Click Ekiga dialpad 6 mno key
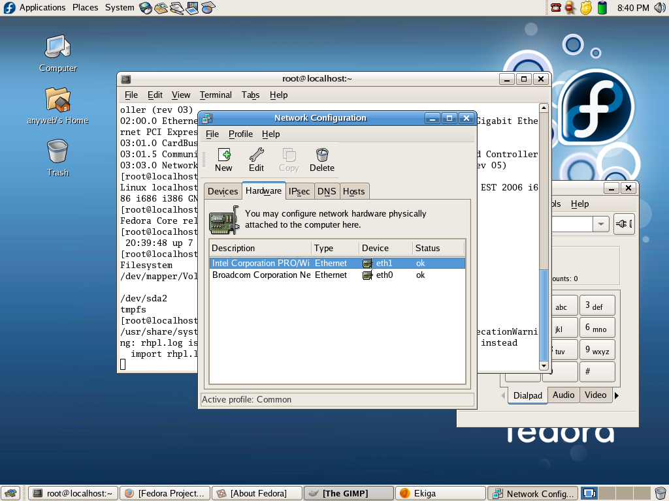 coord(597,327)
